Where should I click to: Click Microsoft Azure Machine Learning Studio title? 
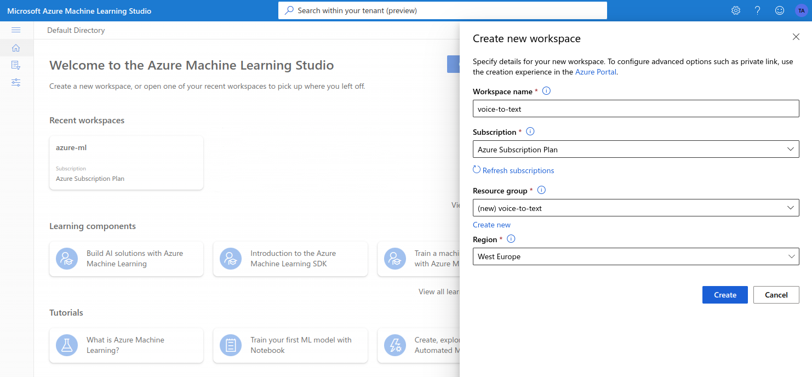point(79,11)
